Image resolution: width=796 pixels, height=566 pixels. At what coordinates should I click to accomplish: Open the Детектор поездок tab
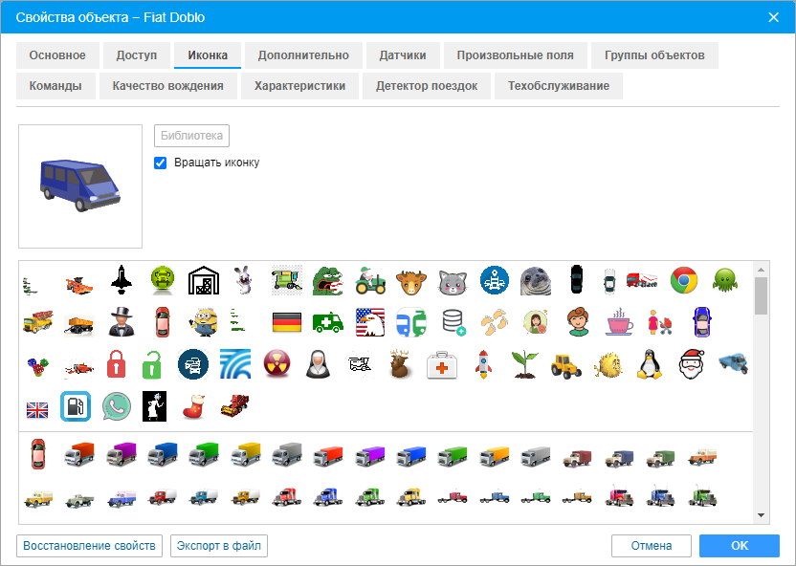(x=427, y=86)
